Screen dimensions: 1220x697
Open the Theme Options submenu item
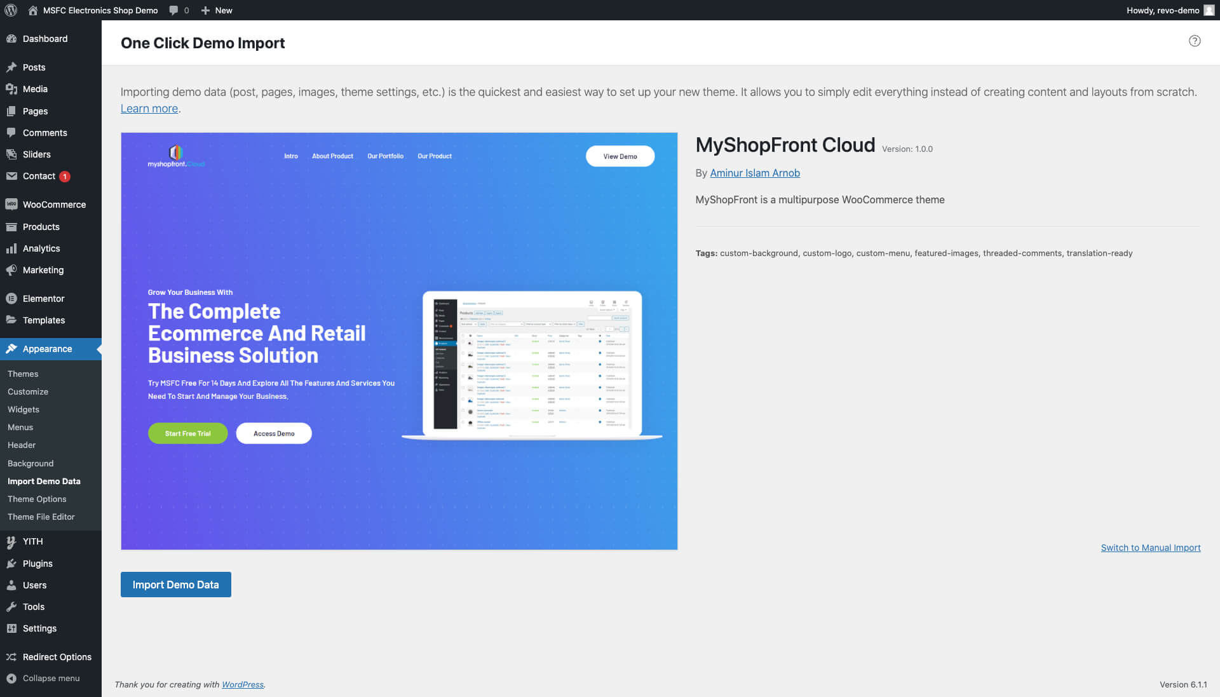tap(37, 499)
